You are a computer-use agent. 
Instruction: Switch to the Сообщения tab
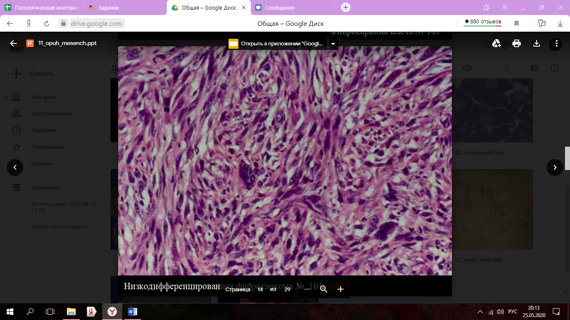(x=292, y=7)
